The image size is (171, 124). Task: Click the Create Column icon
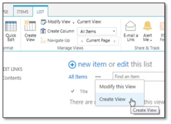pos(43,31)
